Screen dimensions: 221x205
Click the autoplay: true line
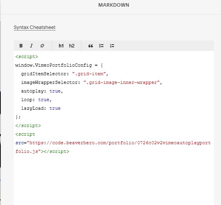[x=42, y=91]
